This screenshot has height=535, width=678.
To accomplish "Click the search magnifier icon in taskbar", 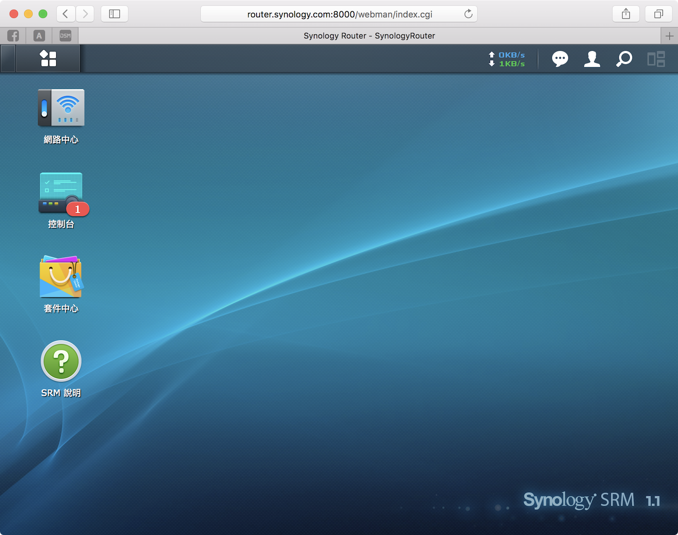I will [624, 59].
